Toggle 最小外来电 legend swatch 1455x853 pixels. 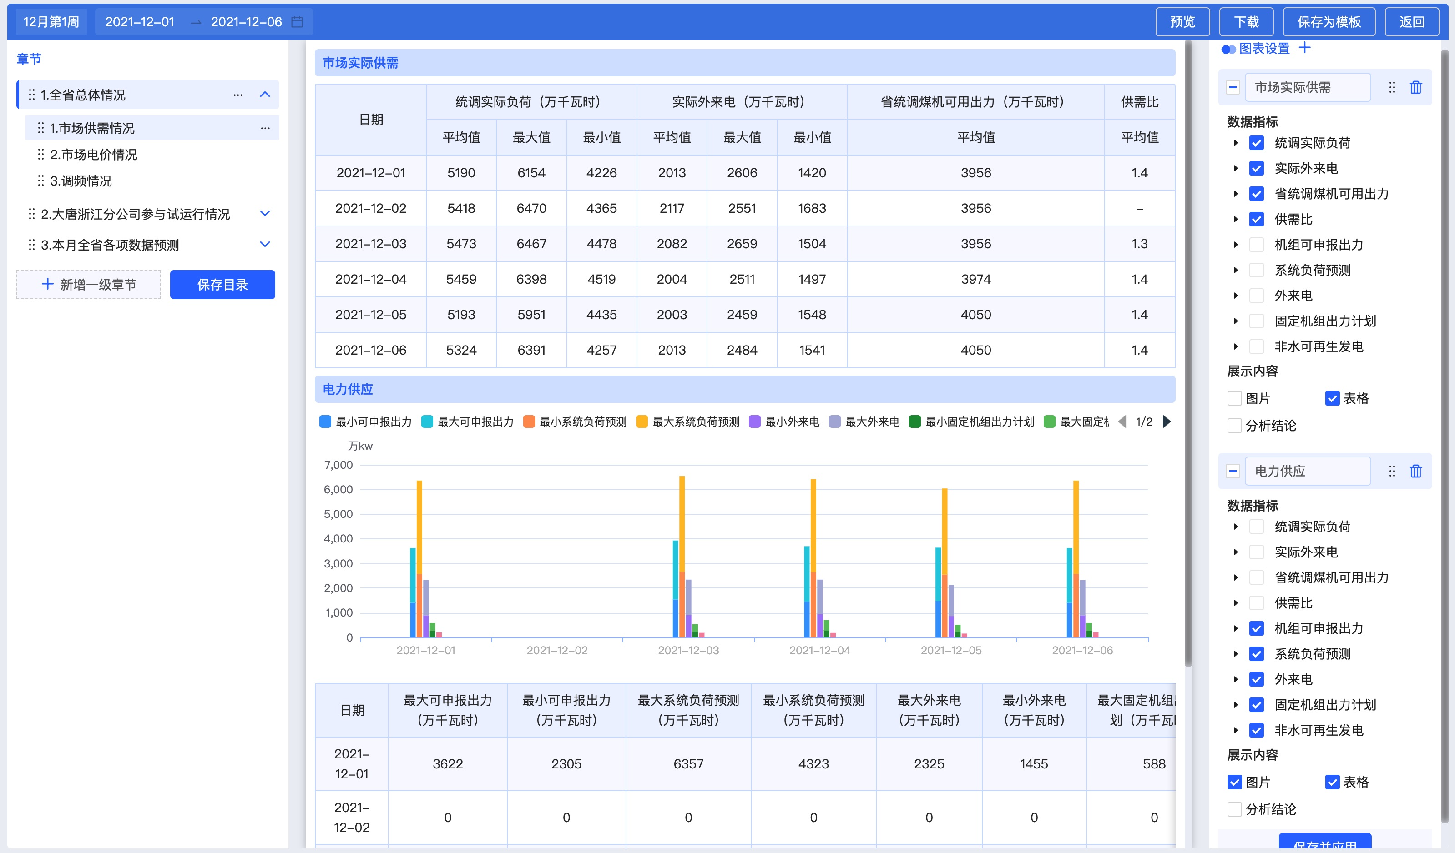point(754,421)
